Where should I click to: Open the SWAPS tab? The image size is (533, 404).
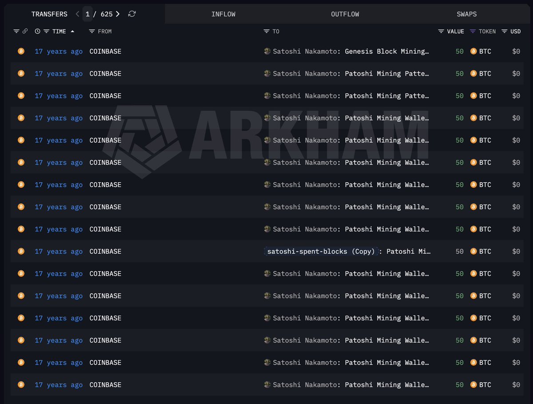point(467,14)
